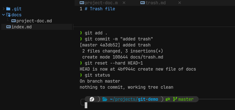The image size is (235, 110).
Task: Click the .git folder icon
Action: tap(8, 9)
